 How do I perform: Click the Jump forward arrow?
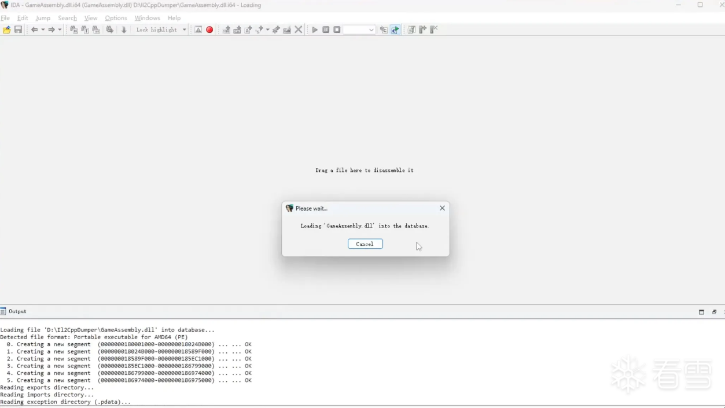(x=51, y=30)
